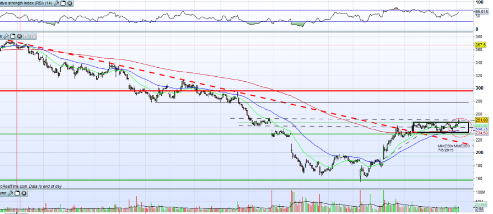Maximize the Volume panel

pos(17,193)
